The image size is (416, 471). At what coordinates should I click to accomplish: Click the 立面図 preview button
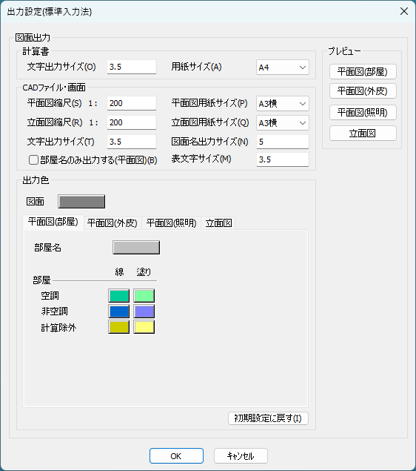(x=363, y=133)
